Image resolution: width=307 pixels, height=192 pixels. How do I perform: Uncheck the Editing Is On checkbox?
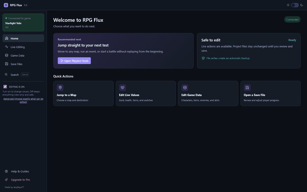(x=5, y=87)
